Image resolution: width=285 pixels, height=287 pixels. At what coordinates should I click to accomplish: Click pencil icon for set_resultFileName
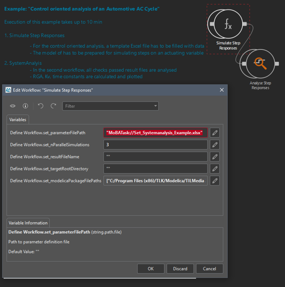coord(214,157)
